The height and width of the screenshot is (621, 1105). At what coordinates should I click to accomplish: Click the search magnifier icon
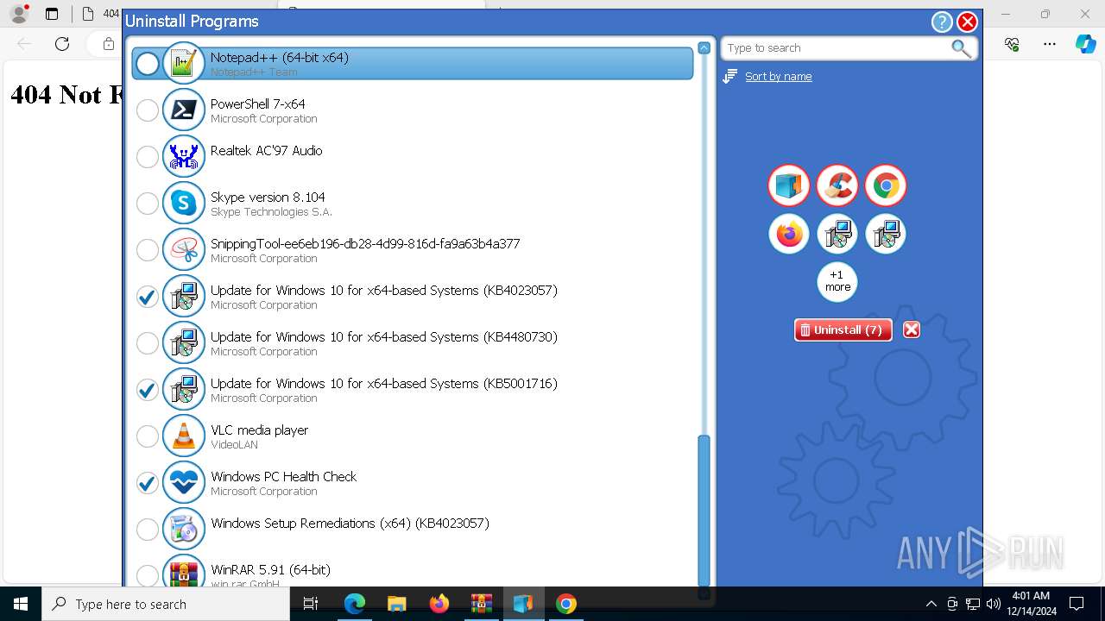click(961, 48)
